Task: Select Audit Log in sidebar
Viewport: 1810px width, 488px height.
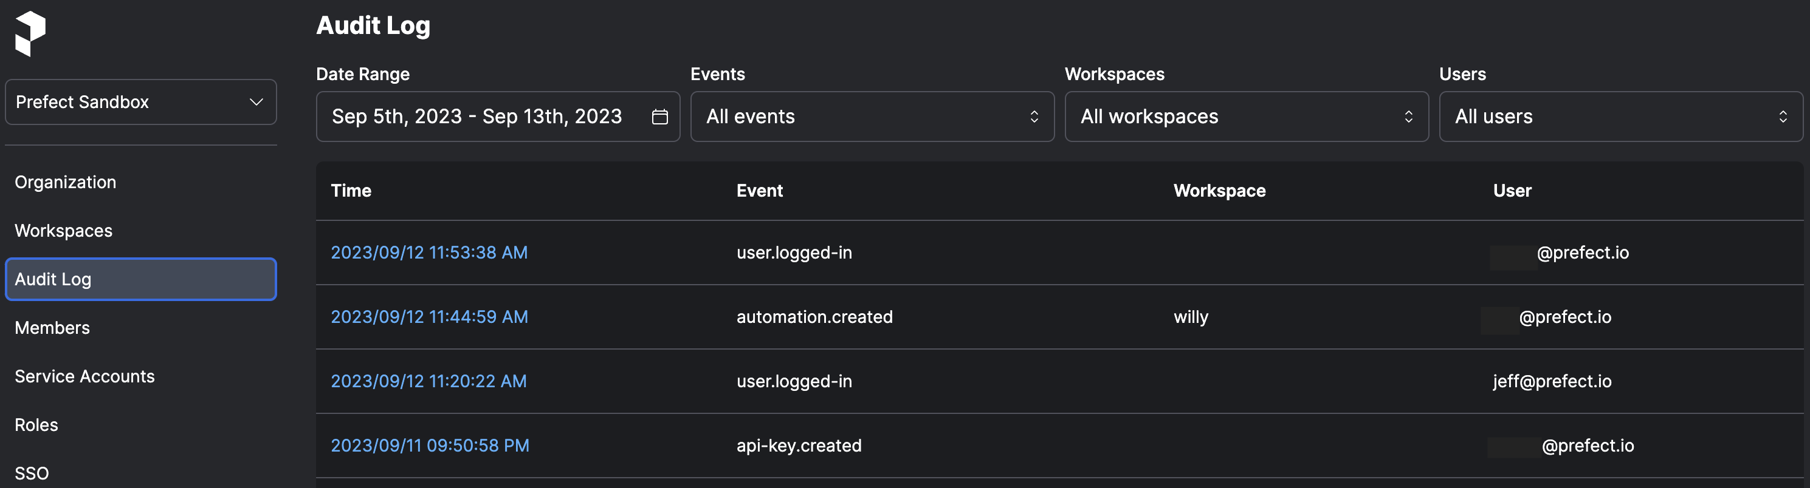Action: [140, 279]
